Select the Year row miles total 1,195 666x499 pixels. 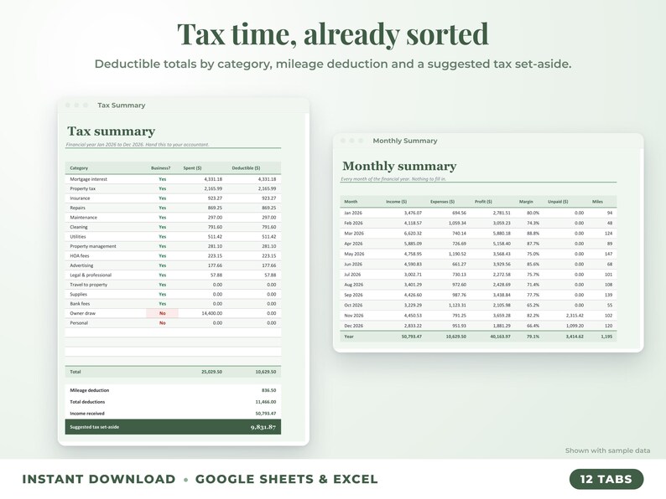606,337
